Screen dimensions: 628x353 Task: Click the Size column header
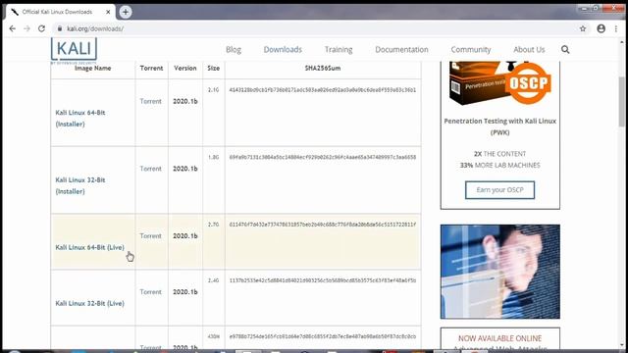(x=214, y=68)
